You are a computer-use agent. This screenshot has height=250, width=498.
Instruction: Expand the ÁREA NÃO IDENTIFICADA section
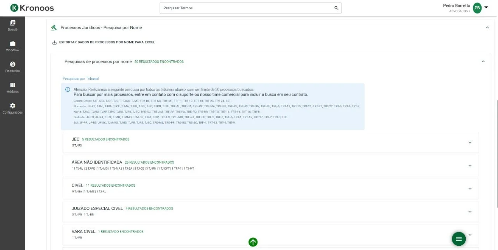470,165
